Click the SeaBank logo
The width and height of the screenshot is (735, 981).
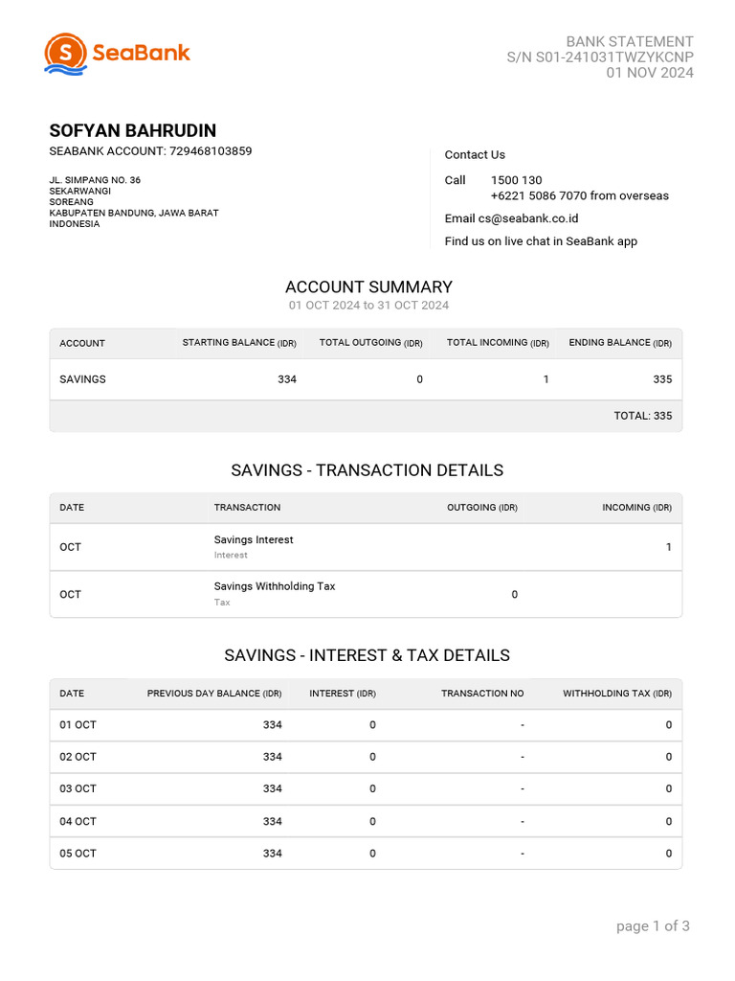(117, 54)
